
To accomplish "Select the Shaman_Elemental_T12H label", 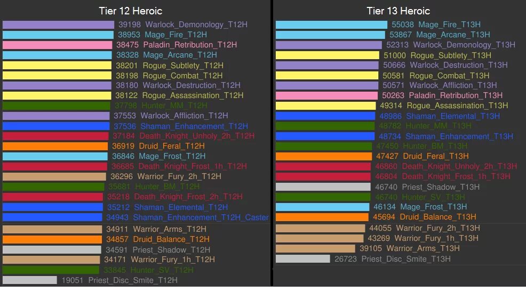I will pos(181,207).
